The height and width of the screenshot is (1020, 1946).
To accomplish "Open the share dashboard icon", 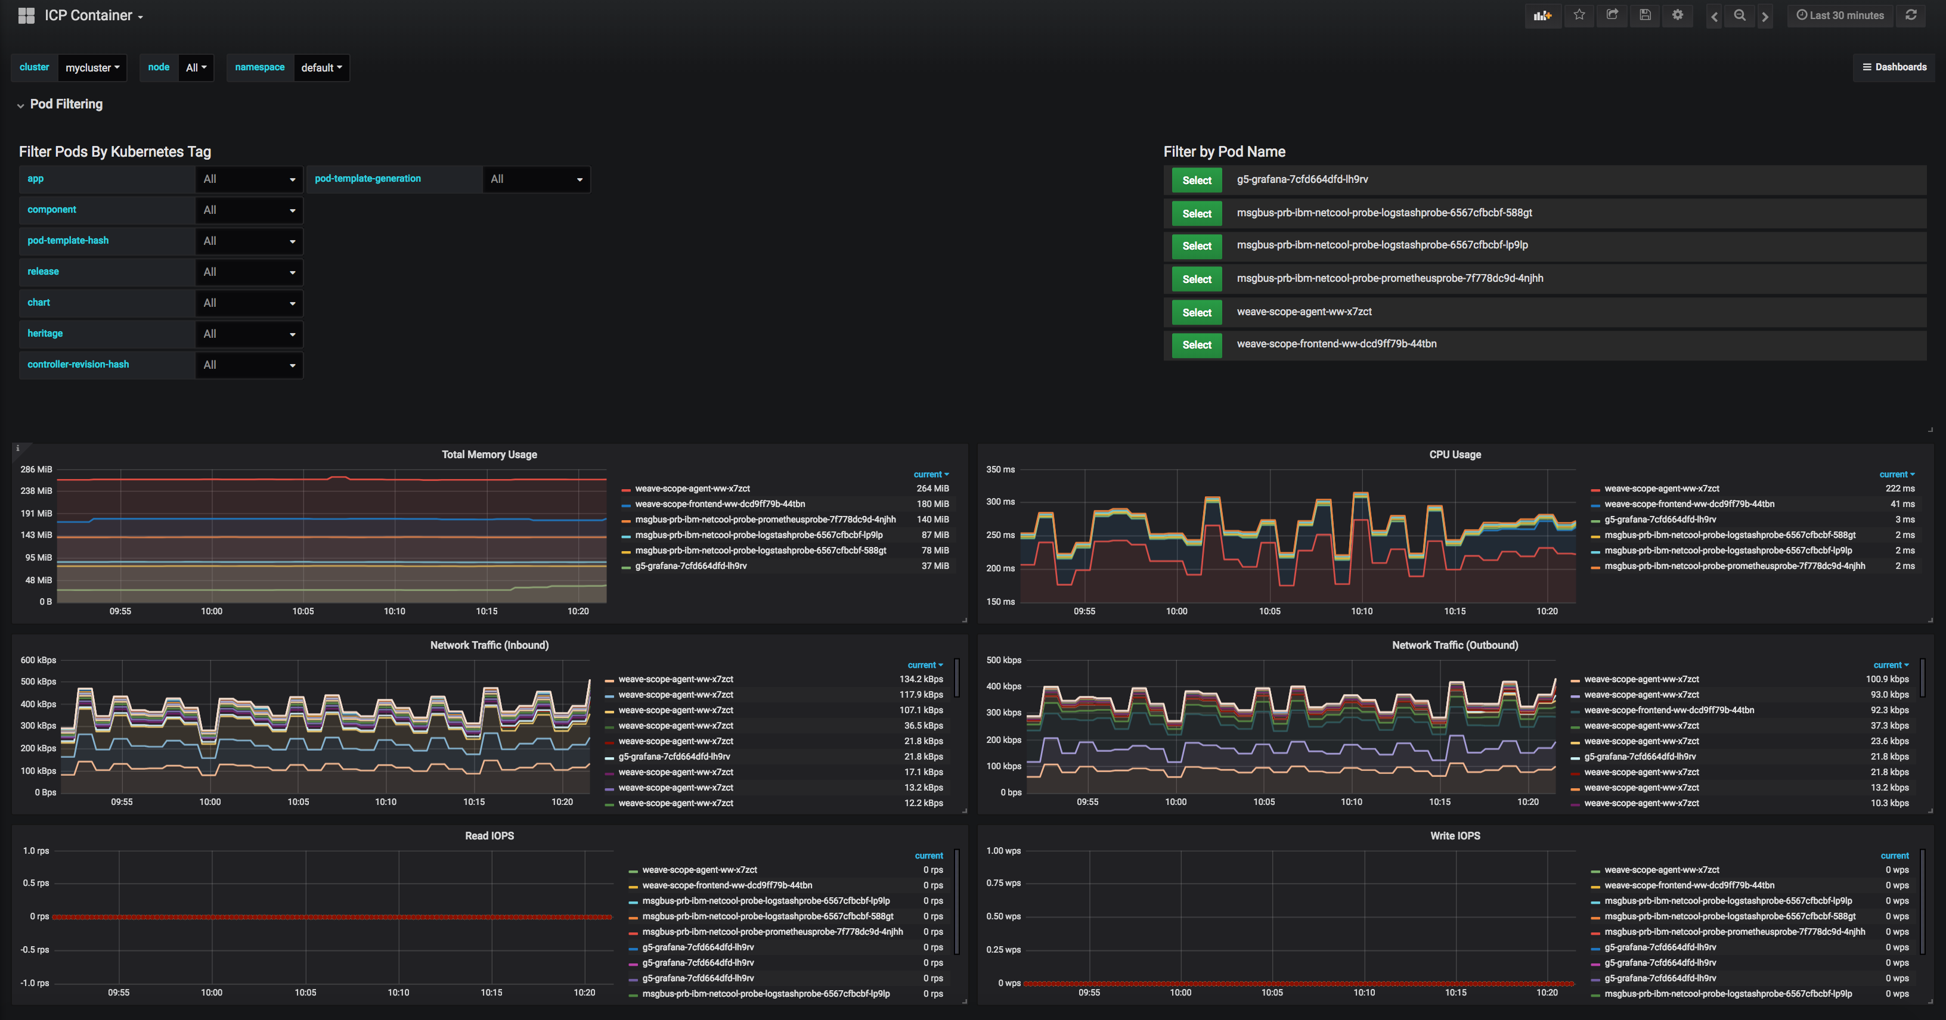I will [1612, 15].
